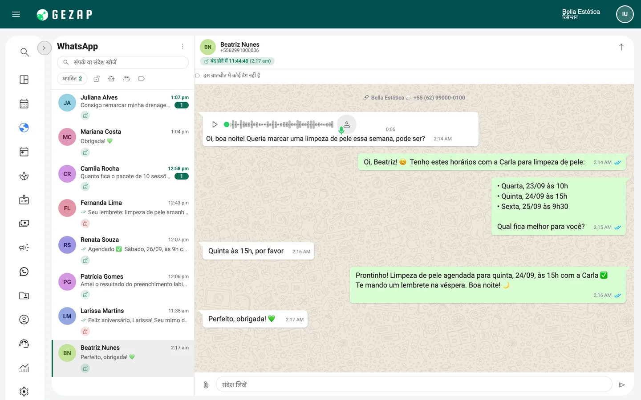Open the cash payments icon in sidebar
641x400 pixels.
tap(24, 223)
